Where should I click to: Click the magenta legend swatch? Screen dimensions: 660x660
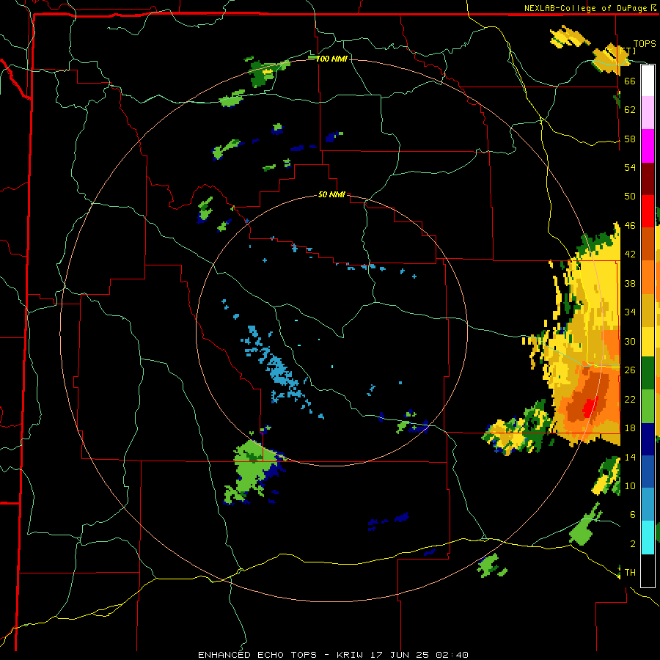coord(648,146)
